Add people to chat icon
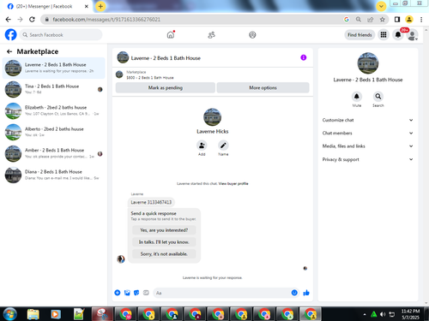 coord(202,146)
